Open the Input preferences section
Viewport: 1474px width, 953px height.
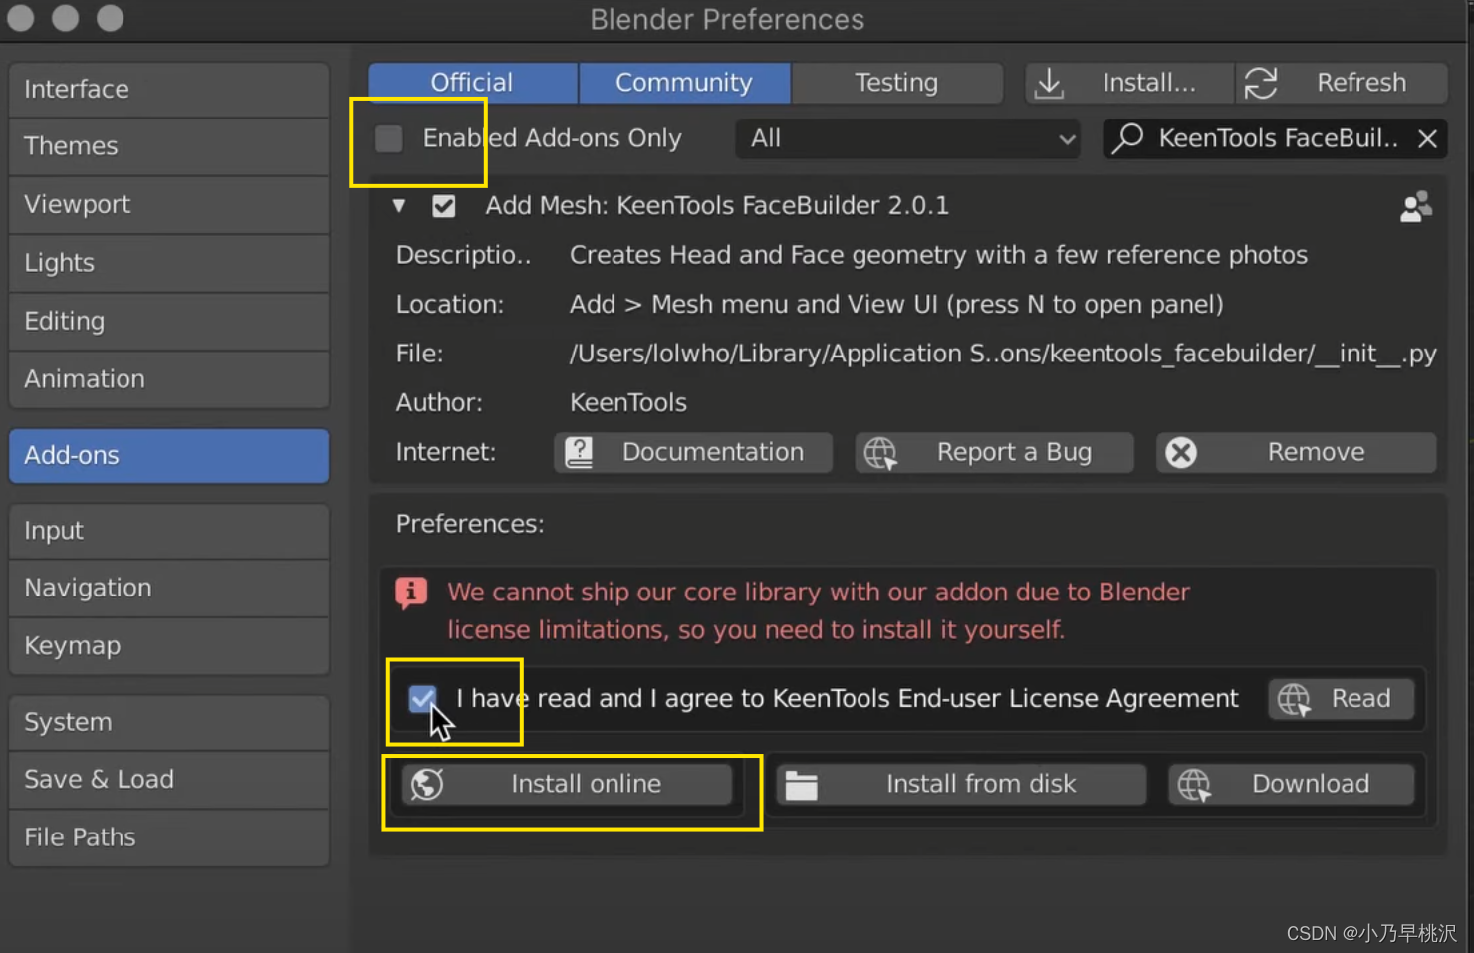coord(169,531)
